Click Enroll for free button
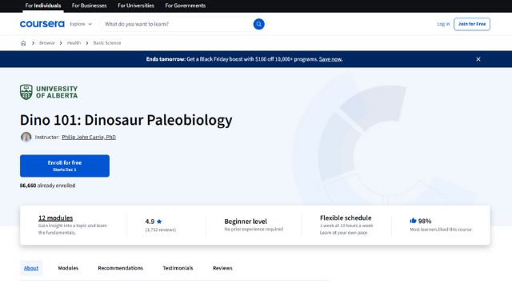The height and width of the screenshot is (288, 512). pos(65,166)
